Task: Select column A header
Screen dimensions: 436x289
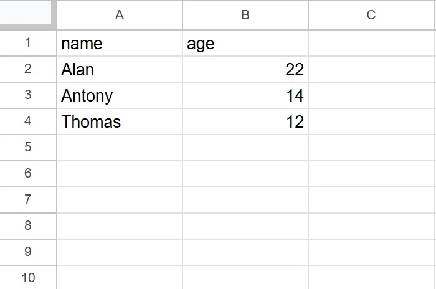Action: [120, 15]
